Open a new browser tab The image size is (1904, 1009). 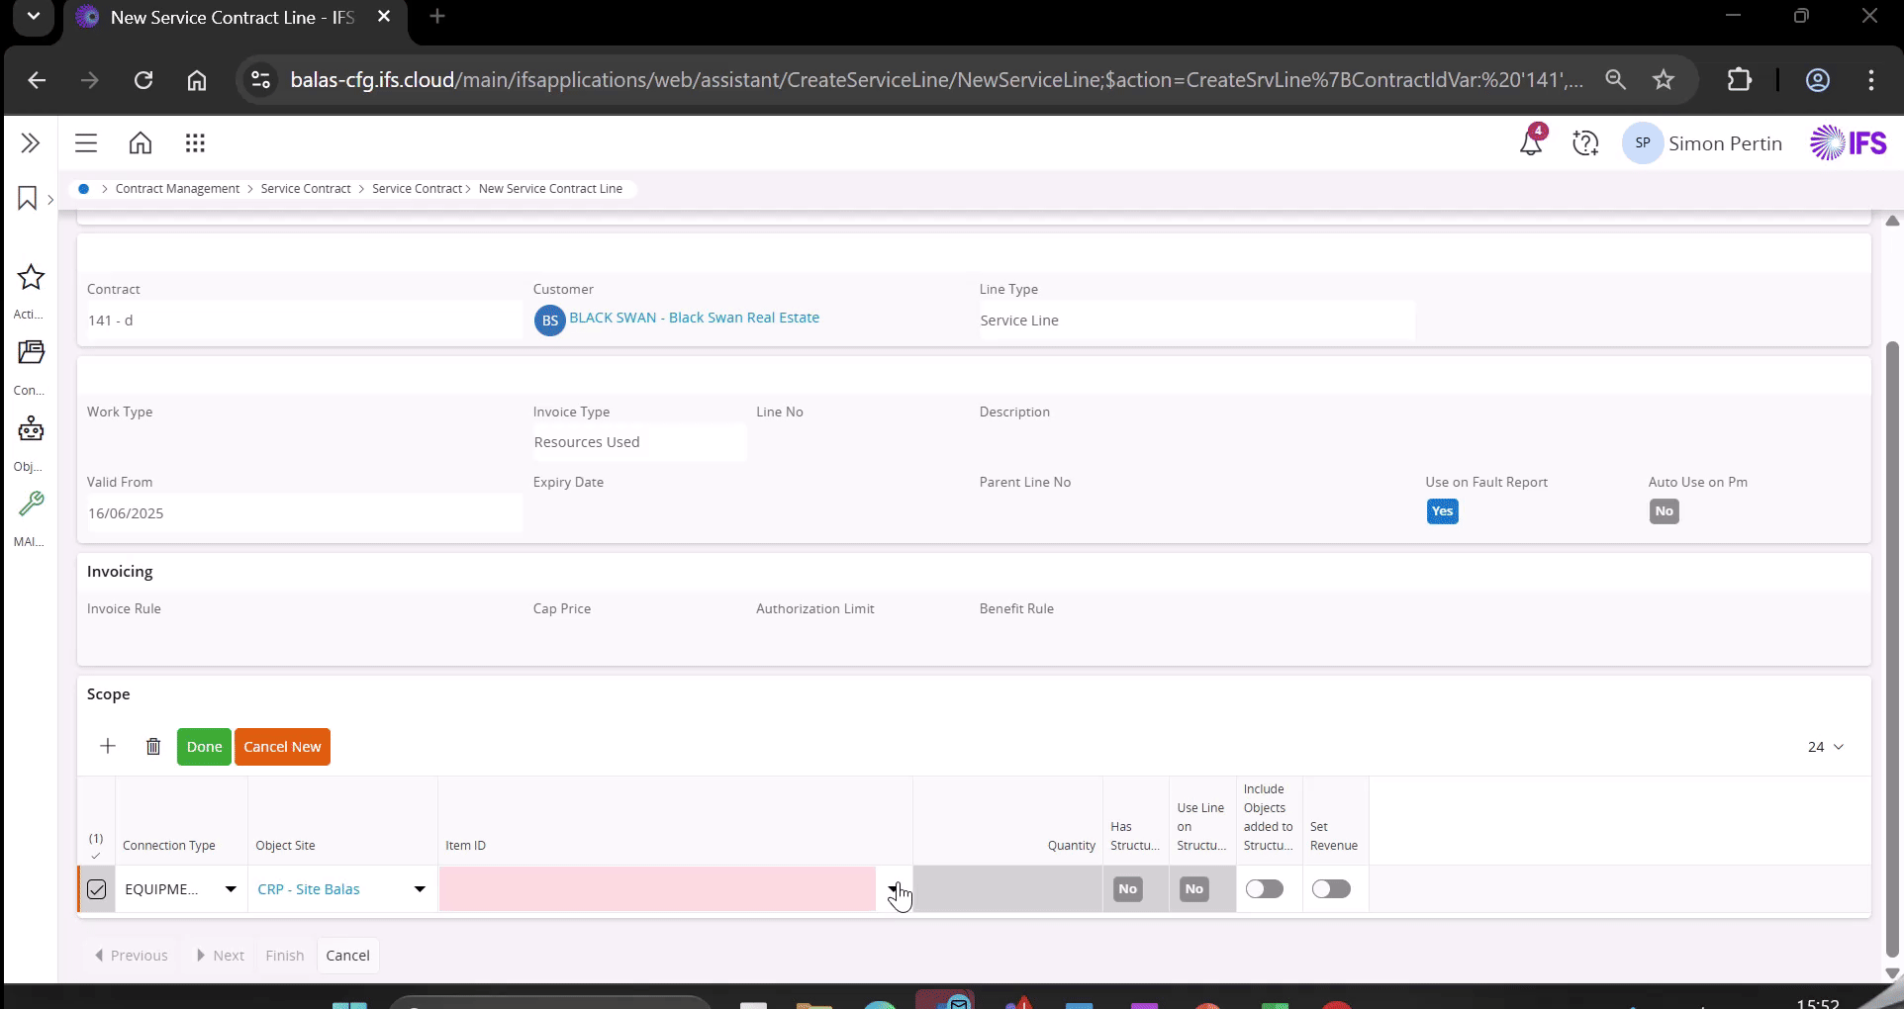pos(437,17)
